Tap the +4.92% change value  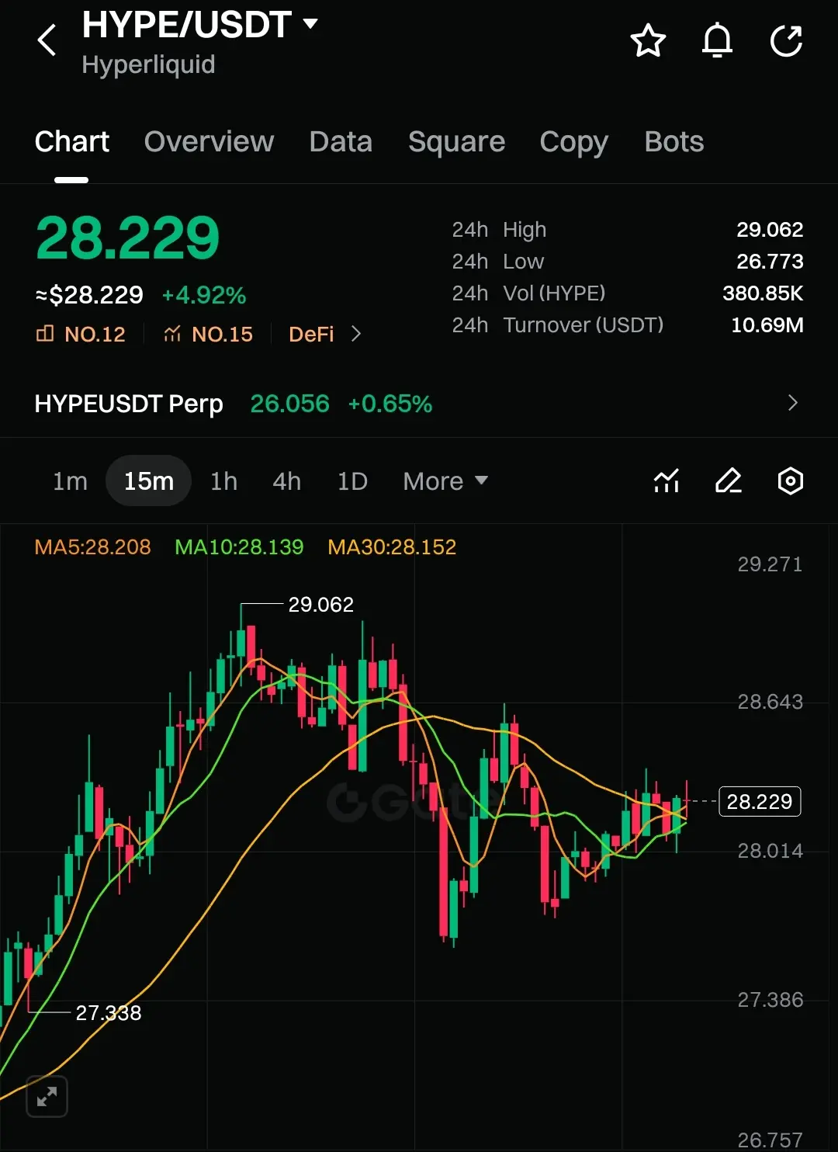pyautogui.click(x=204, y=296)
